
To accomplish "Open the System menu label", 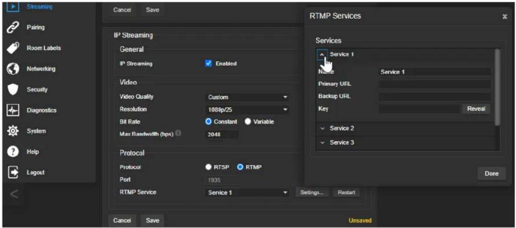I will click(36, 131).
